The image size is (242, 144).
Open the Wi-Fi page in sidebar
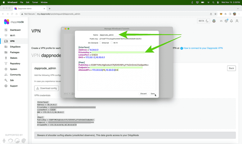12,36
